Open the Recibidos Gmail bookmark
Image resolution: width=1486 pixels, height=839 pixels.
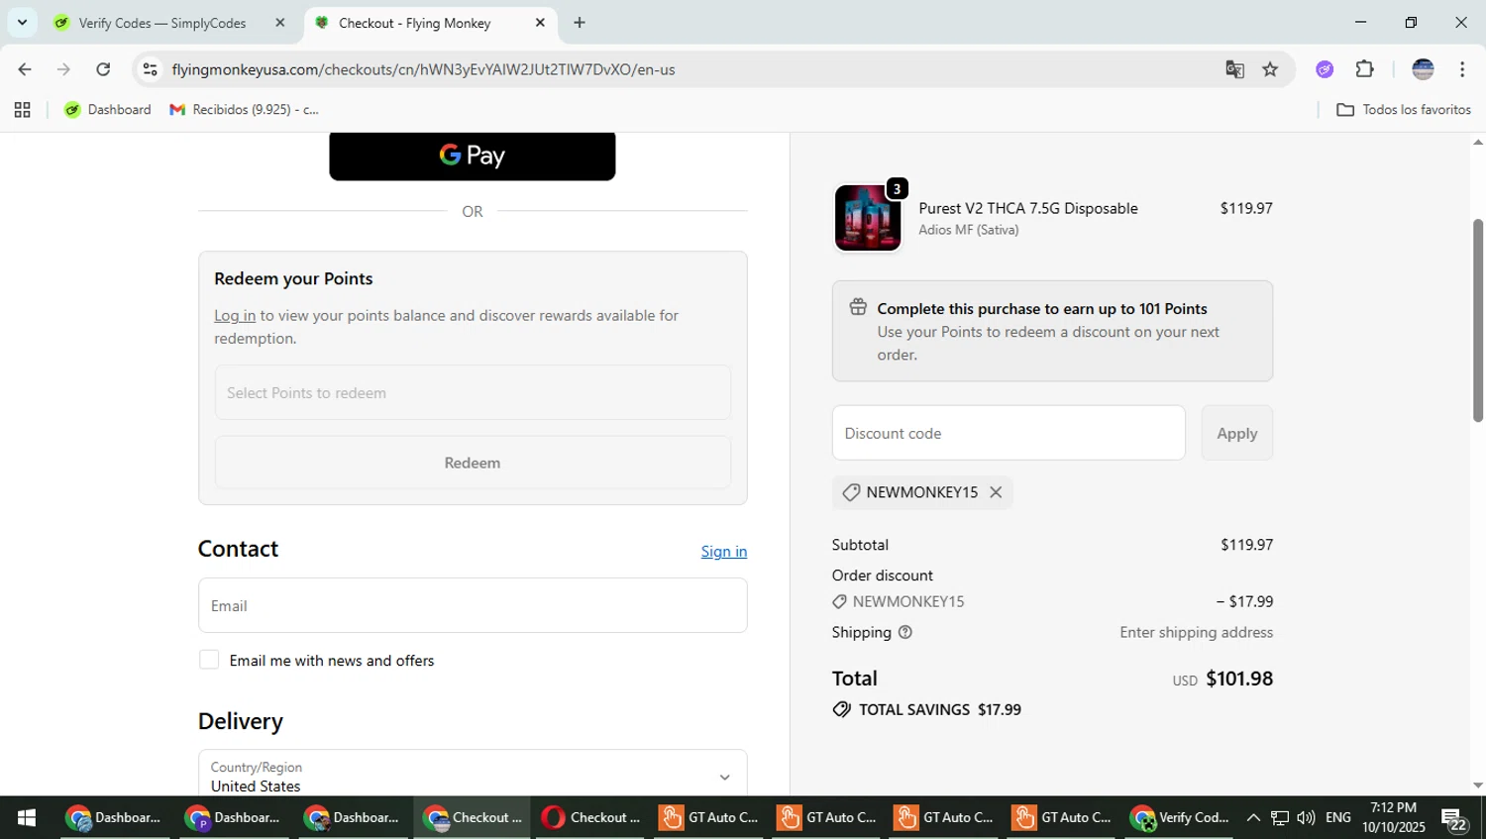click(245, 110)
